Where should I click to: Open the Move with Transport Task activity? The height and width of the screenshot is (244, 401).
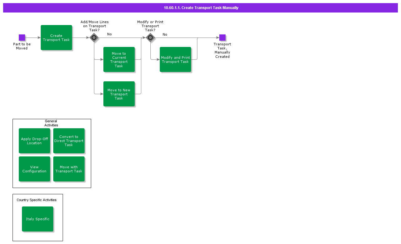[69, 169]
